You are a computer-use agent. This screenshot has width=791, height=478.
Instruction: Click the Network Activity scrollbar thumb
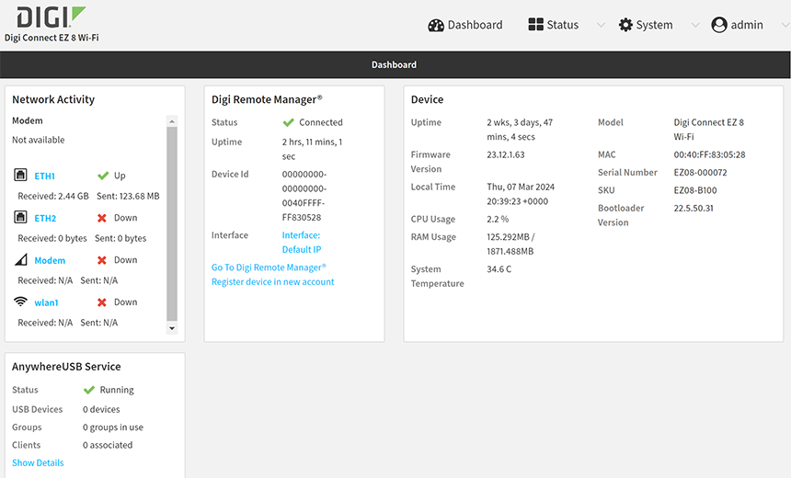172,223
